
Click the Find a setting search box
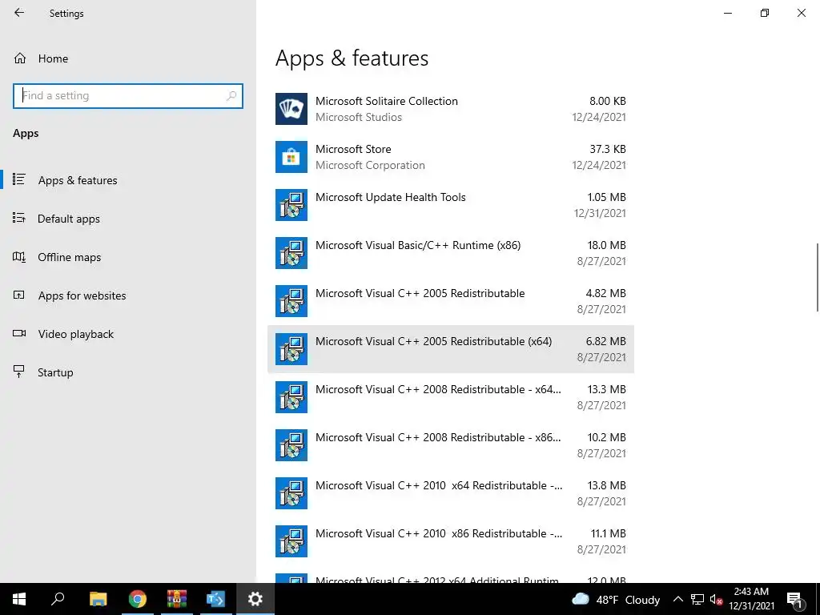coord(128,96)
